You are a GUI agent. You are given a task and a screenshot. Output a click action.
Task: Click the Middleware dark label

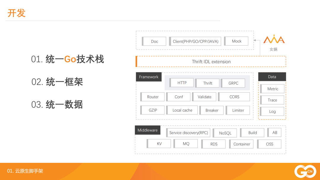click(148, 130)
